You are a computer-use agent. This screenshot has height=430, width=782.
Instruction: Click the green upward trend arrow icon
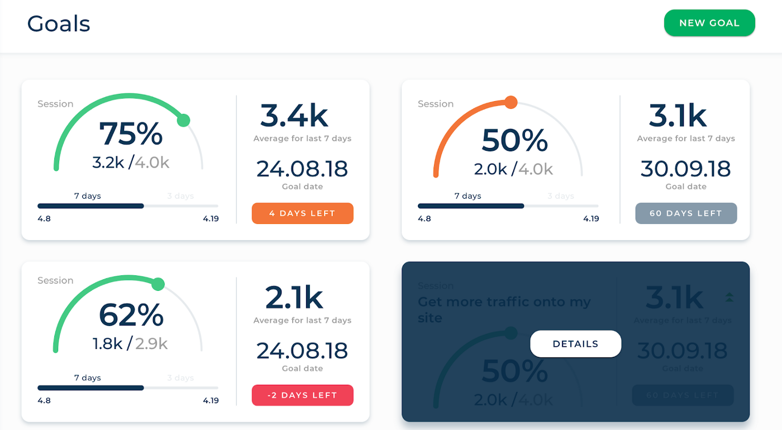[729, 297]
